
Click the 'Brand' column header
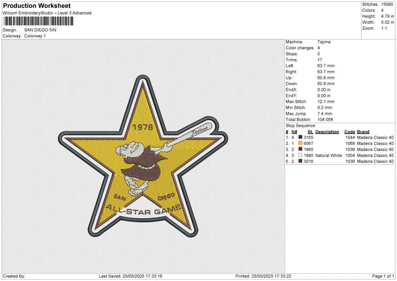point(363,132)
